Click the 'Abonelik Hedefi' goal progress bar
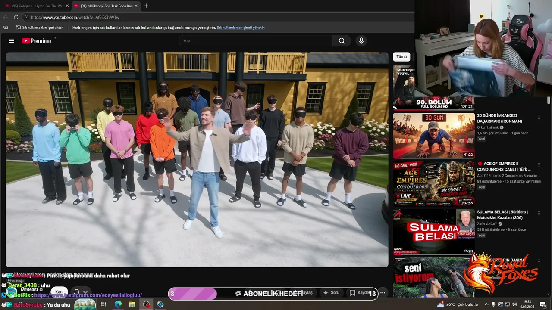 273,294
